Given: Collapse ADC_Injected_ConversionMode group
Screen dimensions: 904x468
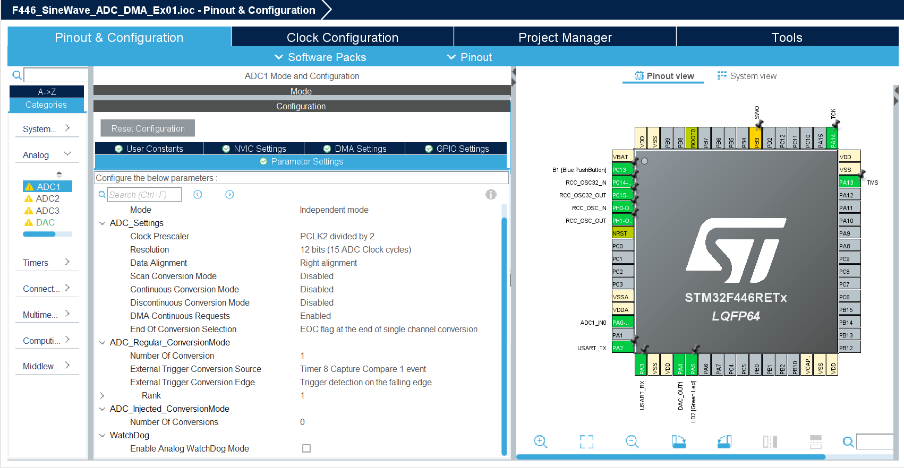Looking at the screenshot, I should coord(102,409).
